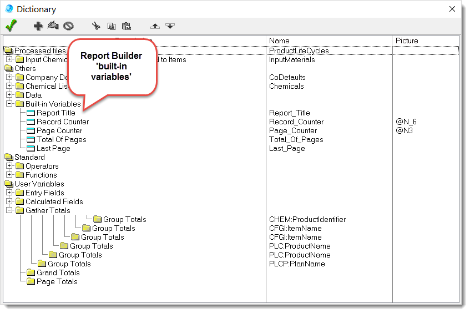Click the edit item toolbar icon

(x=53, y=26)
